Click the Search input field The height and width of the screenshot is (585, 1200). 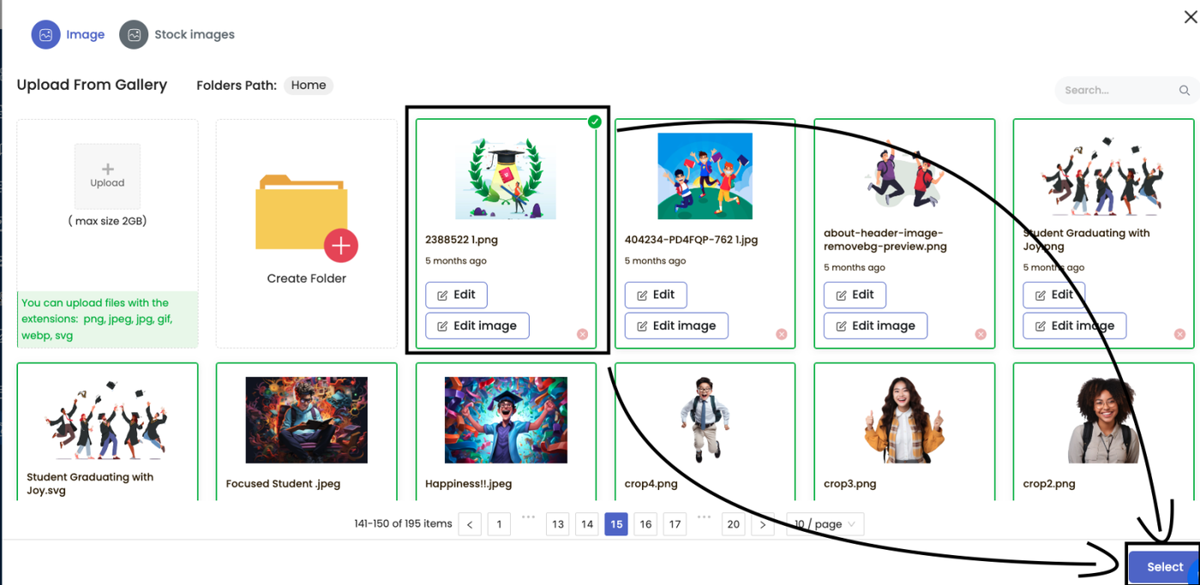(1119, 90)
